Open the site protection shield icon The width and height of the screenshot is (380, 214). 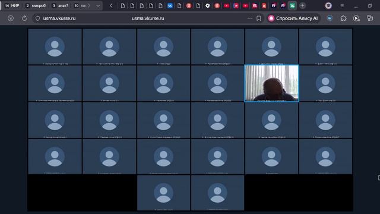37,18
